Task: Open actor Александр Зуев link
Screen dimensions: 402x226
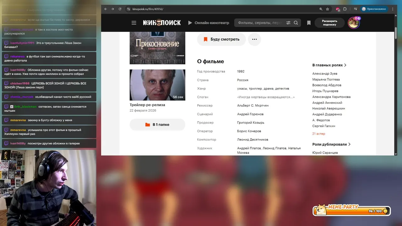Action: coord(325,74)
